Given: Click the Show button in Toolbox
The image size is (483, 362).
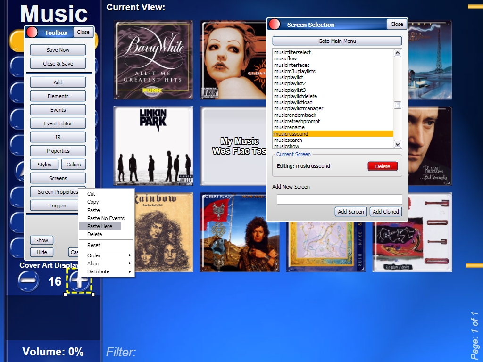Looking at the screenshot, I should 42,240.
